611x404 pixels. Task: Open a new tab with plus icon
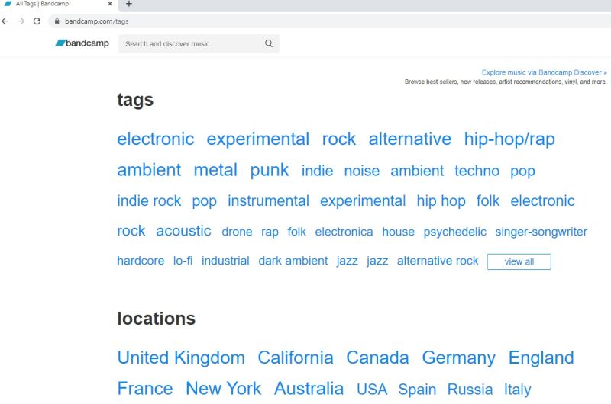point(128,5)
